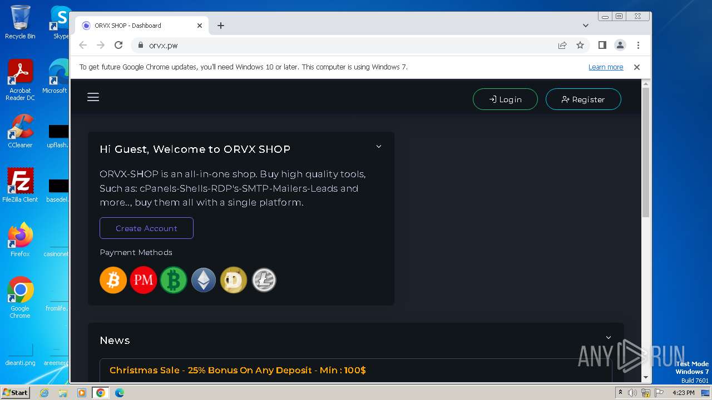Click the Login button

click(505, 99)
